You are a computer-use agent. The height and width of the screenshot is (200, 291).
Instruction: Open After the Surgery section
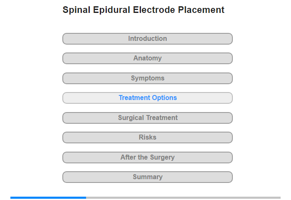tap(147, 157)
